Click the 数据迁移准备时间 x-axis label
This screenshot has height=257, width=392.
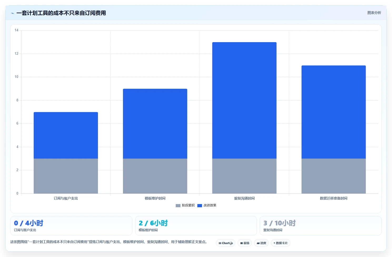[334, 198]
